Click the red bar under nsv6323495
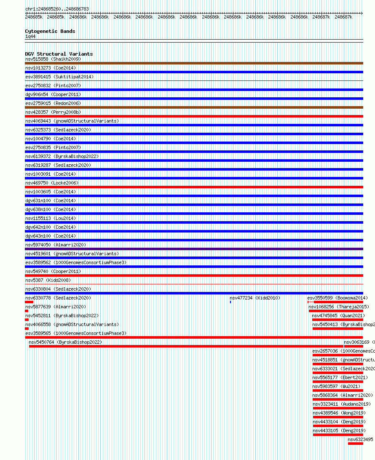This screenshot has height=460, width=375. [x=356, y=444]
